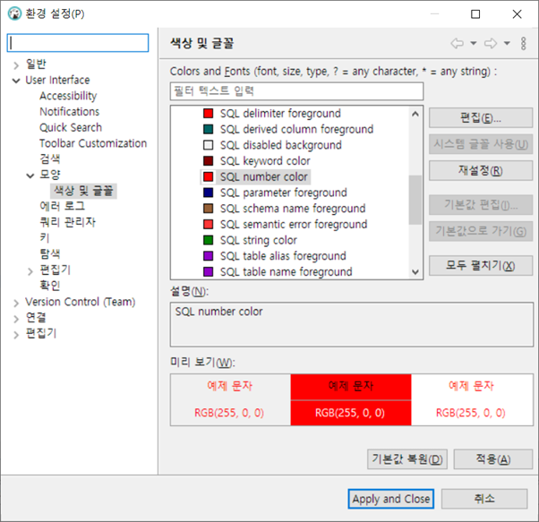Open the 탐색 preference page

[x=50, y=254]
